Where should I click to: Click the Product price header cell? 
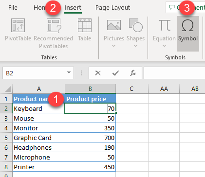(90, 99)
